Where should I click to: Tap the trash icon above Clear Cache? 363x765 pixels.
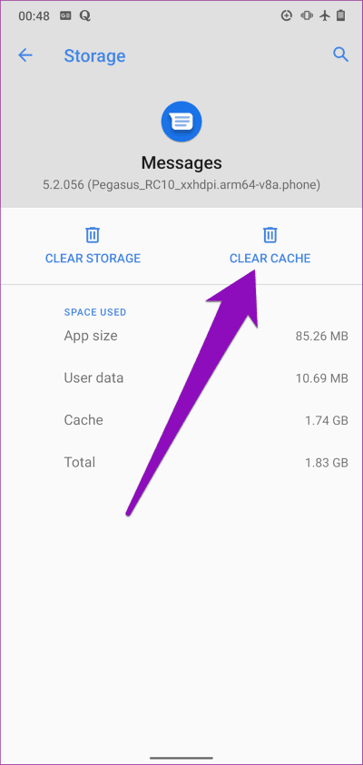pyautogui.click(x=270, y=235)
